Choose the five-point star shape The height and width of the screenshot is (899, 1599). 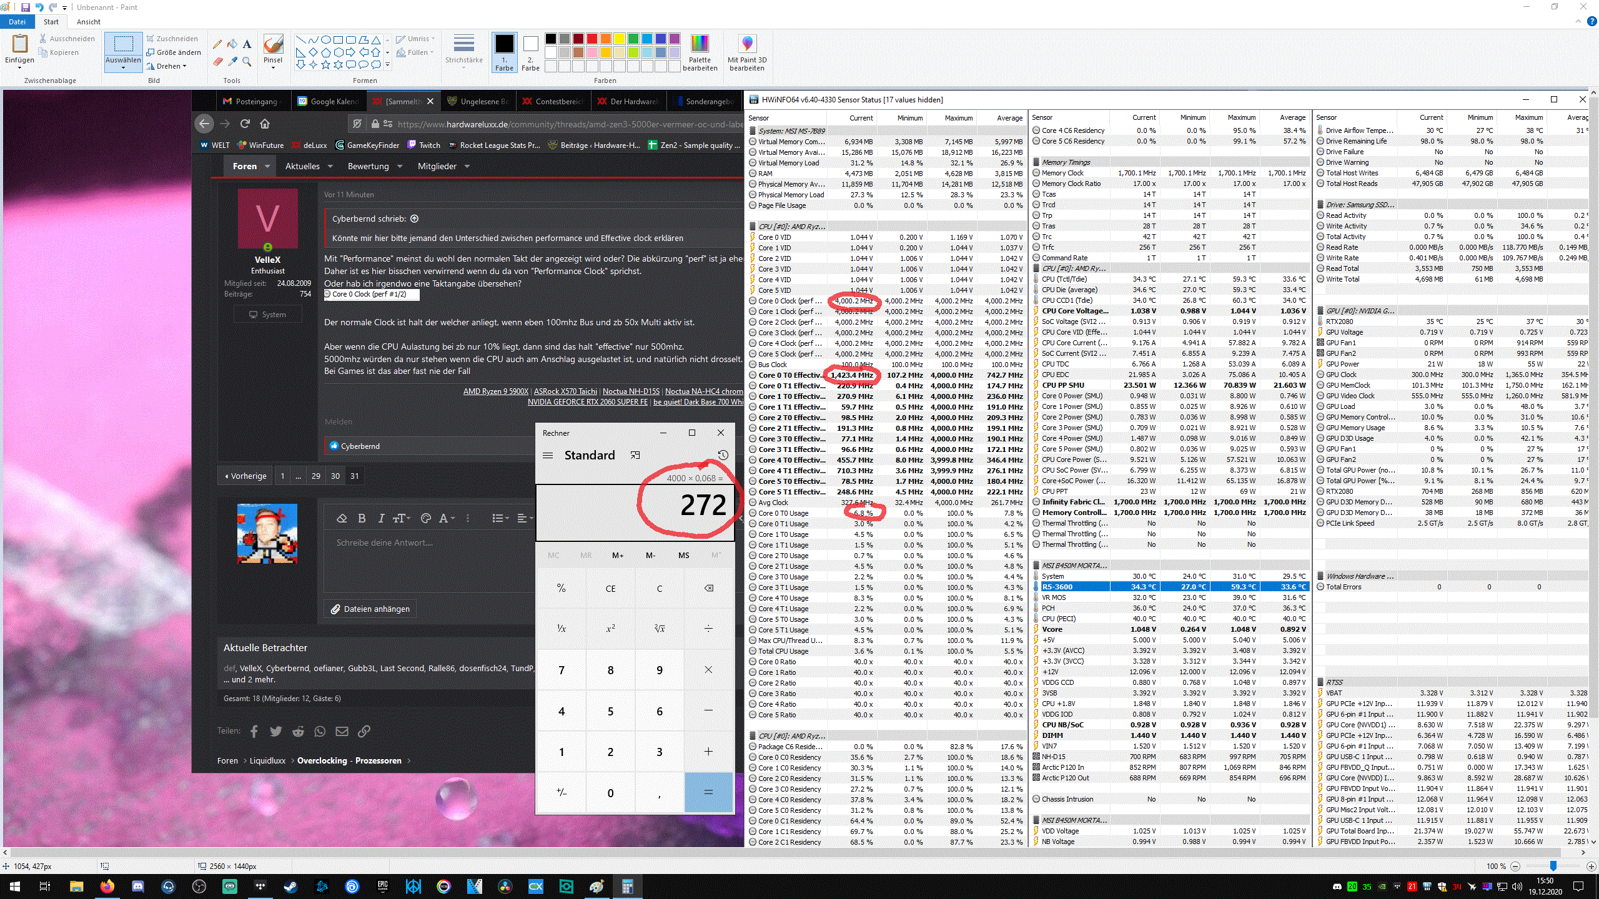(x=325, y=64)
